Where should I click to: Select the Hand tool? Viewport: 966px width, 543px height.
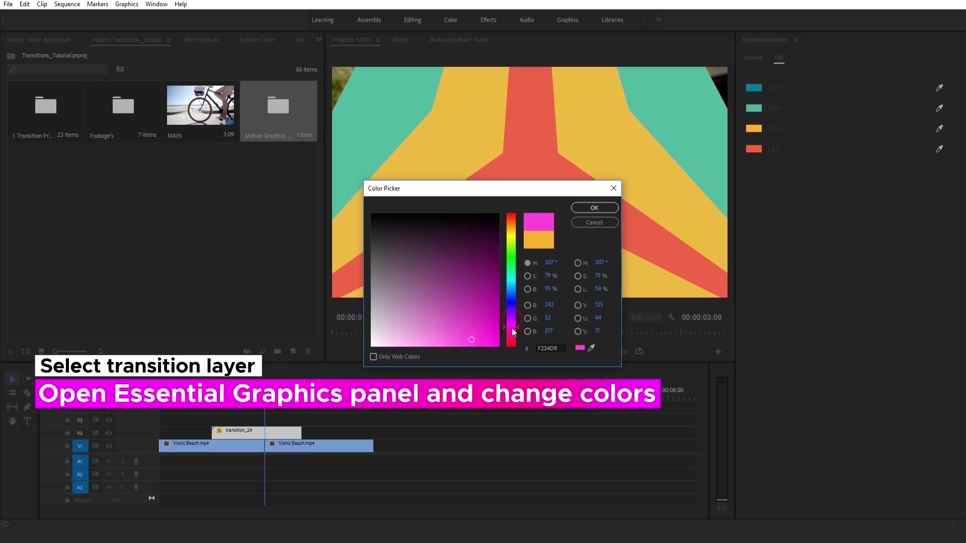click(13, 421)
